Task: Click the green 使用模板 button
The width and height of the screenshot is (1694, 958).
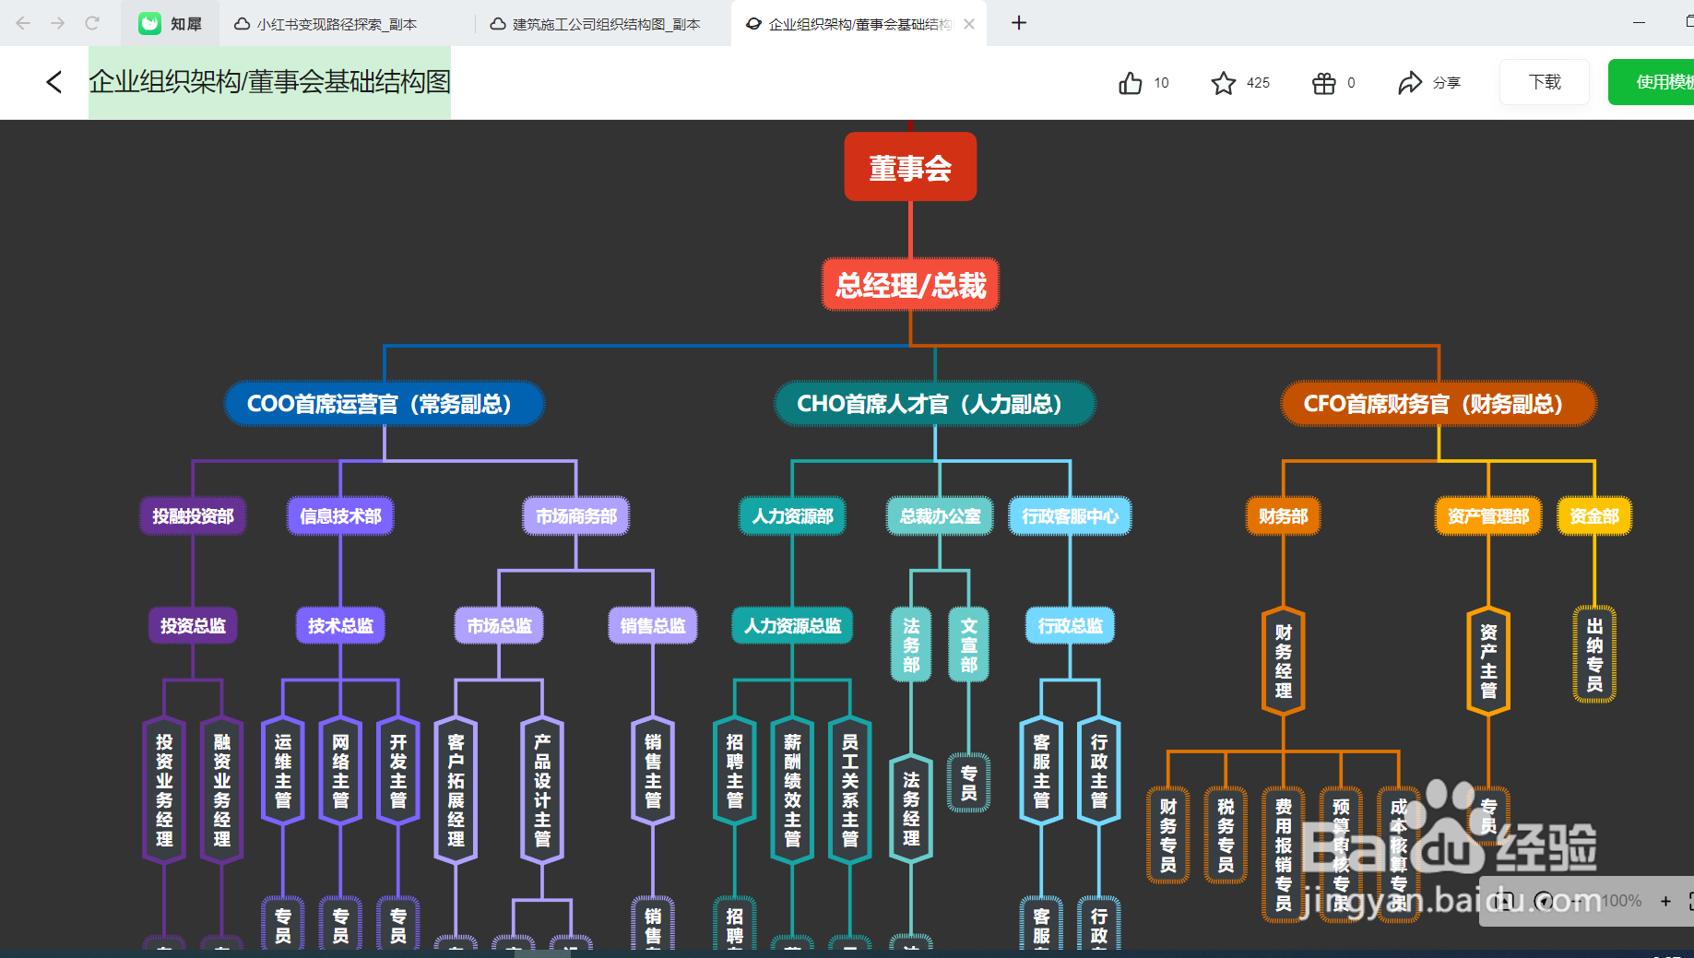Action: (x=1653, y=82)
